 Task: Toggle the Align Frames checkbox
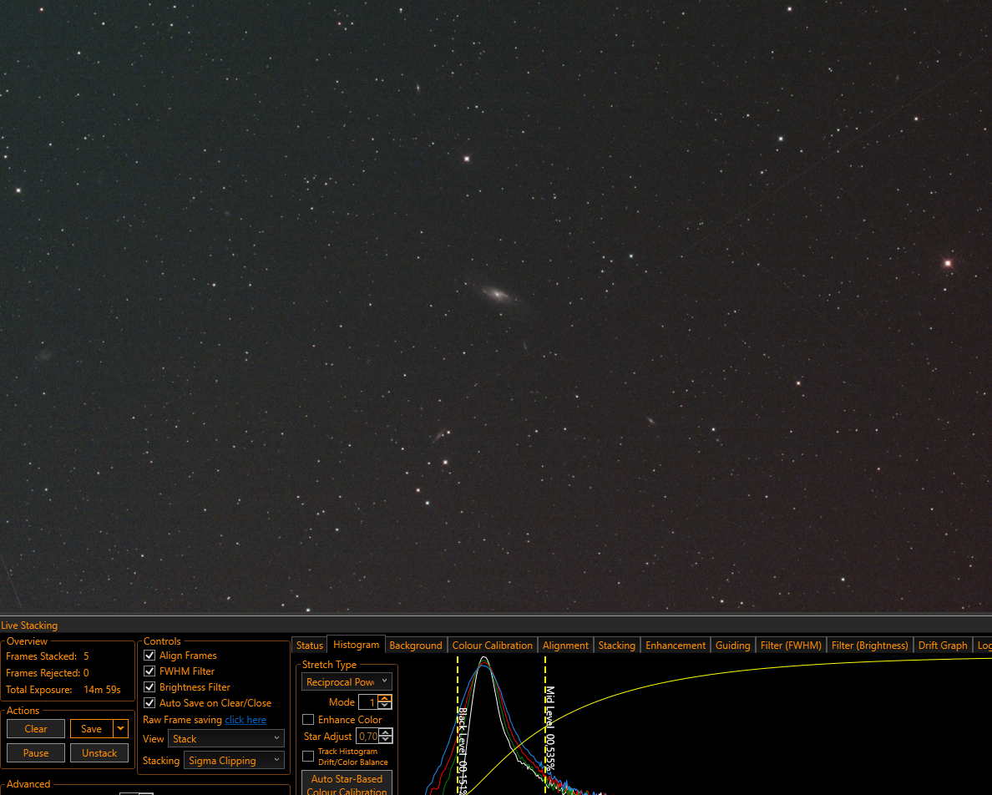tap(150, 656)
